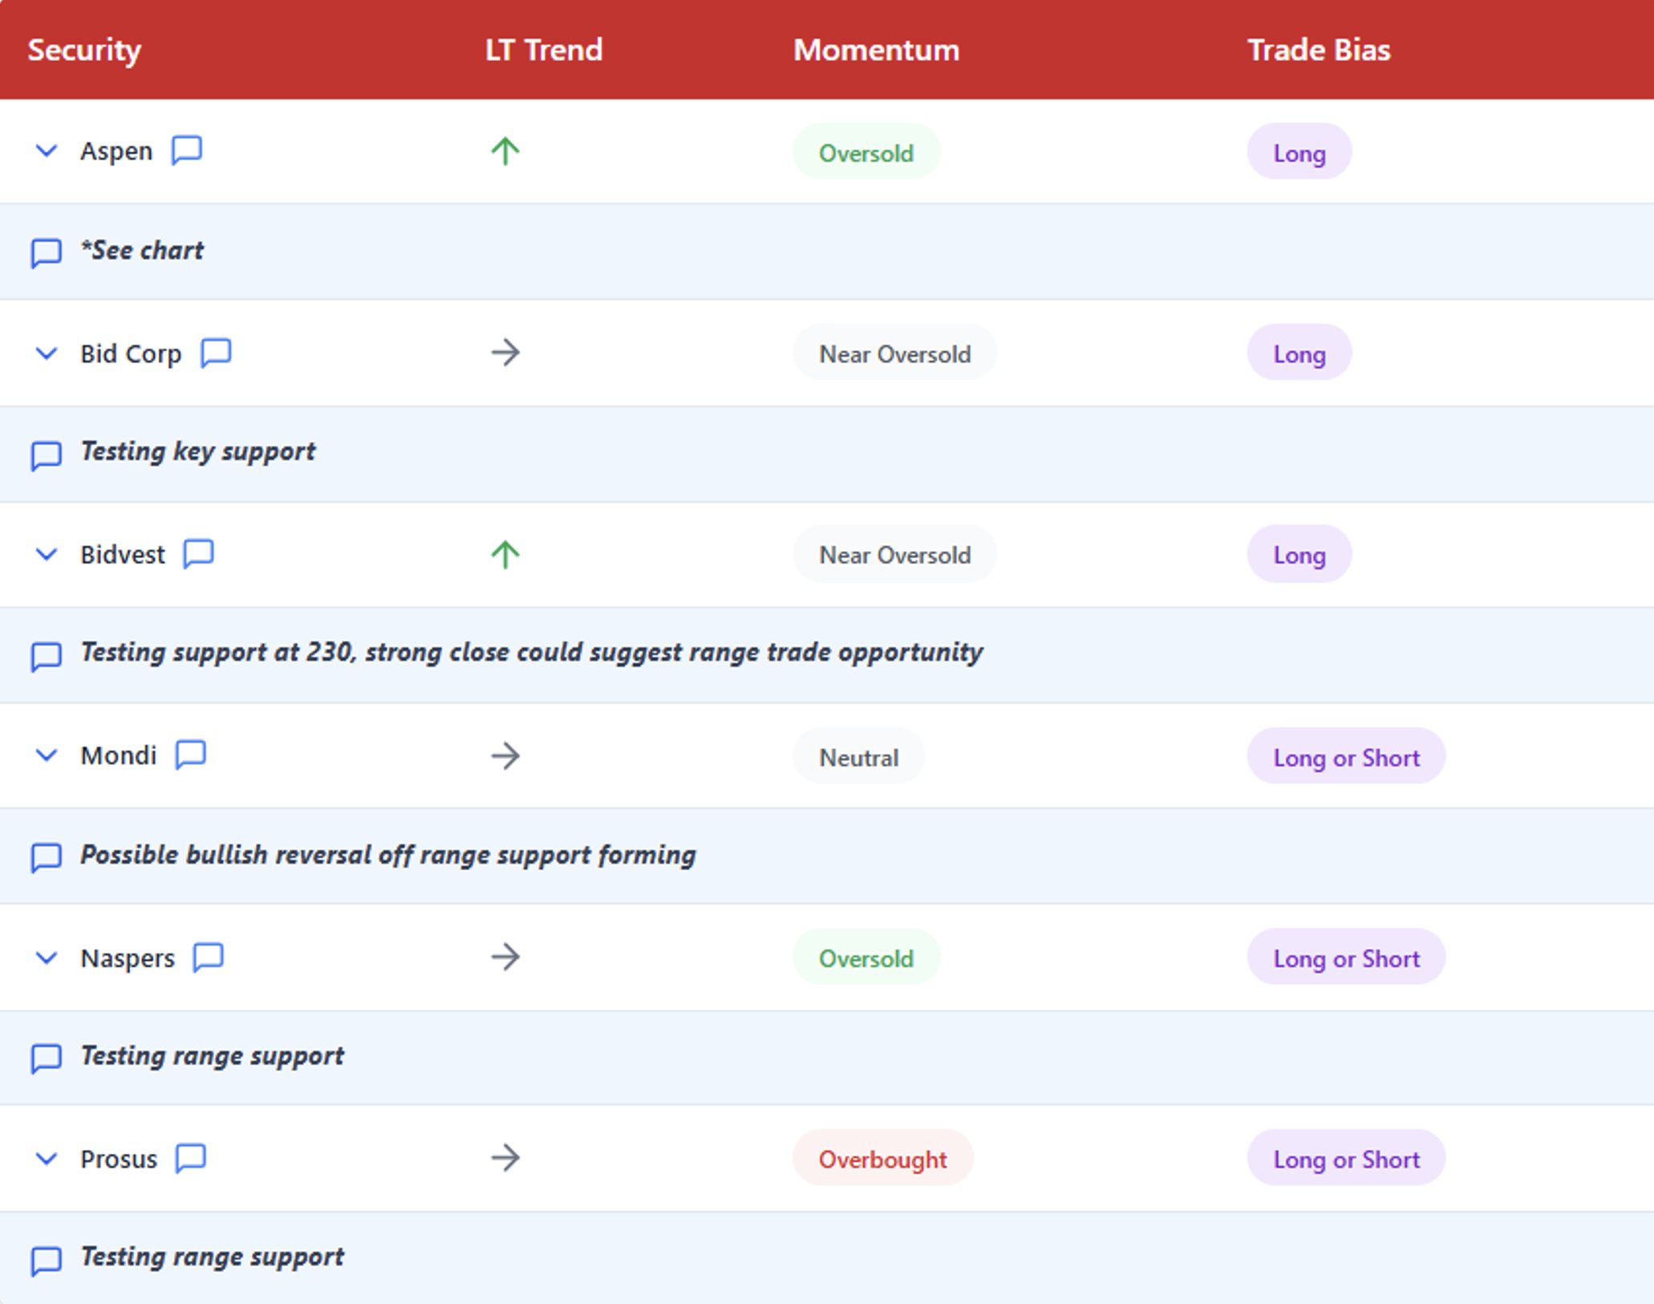This screenshot has width=1654, height=1304.
Task: Click the Oversold badge for Naspers
Action: click(x=866, y=958)
